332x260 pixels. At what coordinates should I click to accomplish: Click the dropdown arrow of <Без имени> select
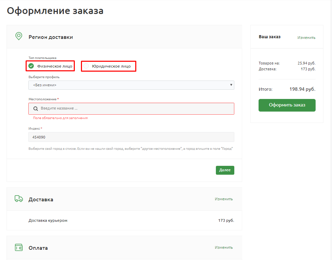pyautogui.click(x=231, y=85)
